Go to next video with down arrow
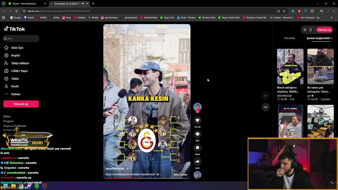Screen dimensions: 338x190 (265, 107)
